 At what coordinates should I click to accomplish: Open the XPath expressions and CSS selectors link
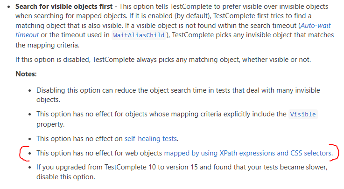click(248, 153)
